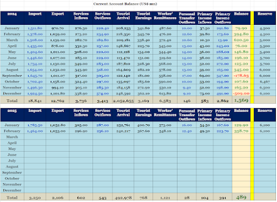The image size is (277, 202).
Task: Select Personal Transfer Outflows header in 2024 table
Action: [187, 18]
